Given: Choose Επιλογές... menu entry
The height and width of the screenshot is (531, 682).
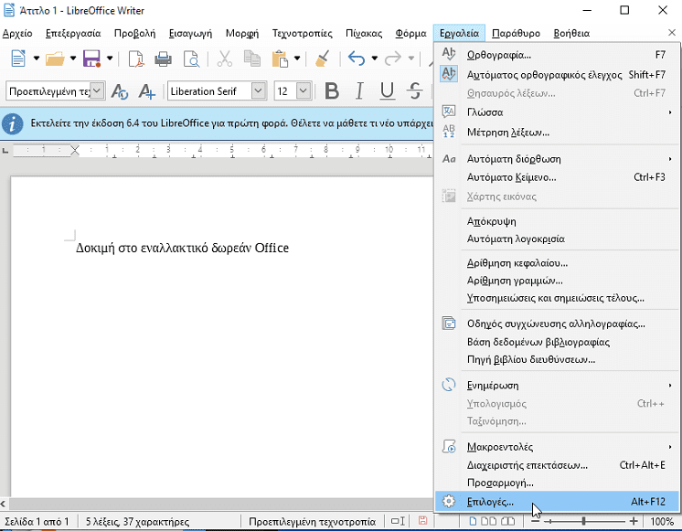Looking at the screenshot, I should [x=557, y=502].
